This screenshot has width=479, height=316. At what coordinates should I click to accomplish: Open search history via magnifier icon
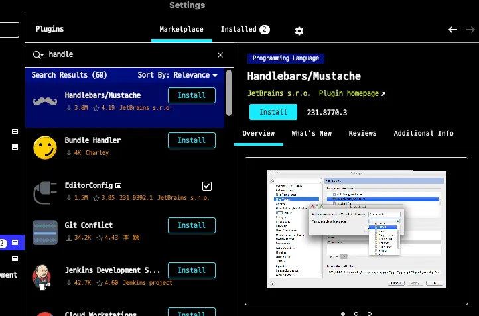[38, 55]
